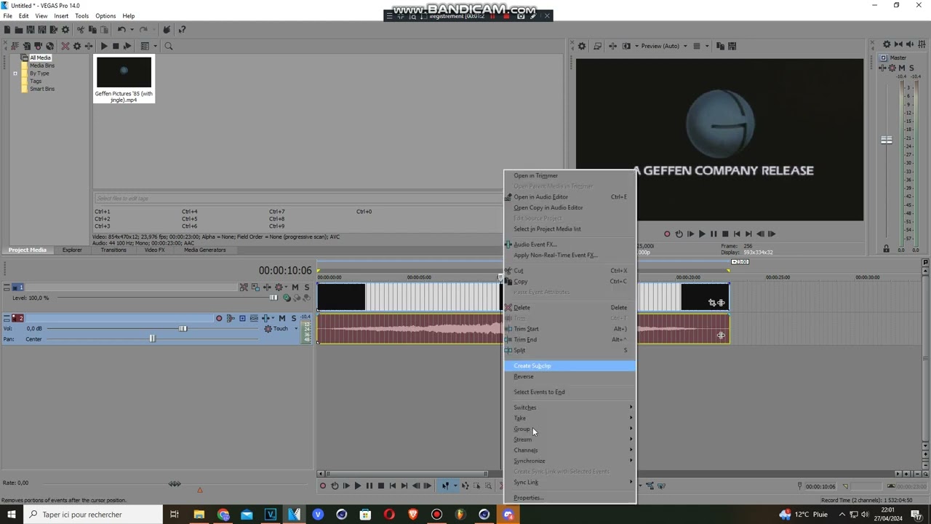Click audio track 2 volume slider handle

183,328
